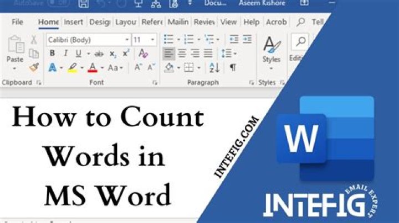
Task: Expand the font color dropdown arrow
Action: [x=102, y=68]
